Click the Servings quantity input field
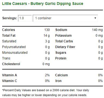The height and width of the screenshot is (98, 104). point(25,18)
